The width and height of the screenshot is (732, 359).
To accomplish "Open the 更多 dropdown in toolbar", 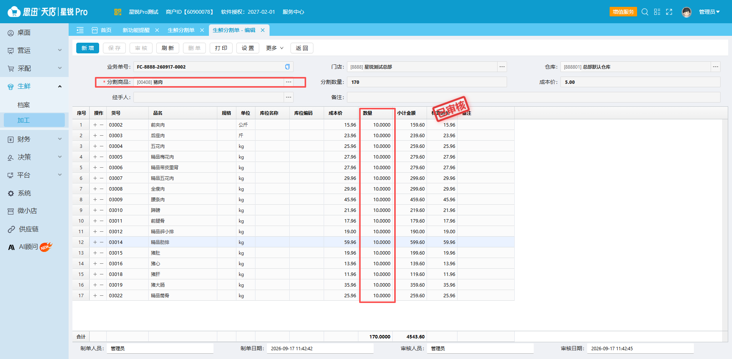I will click(x=275, y=48).
